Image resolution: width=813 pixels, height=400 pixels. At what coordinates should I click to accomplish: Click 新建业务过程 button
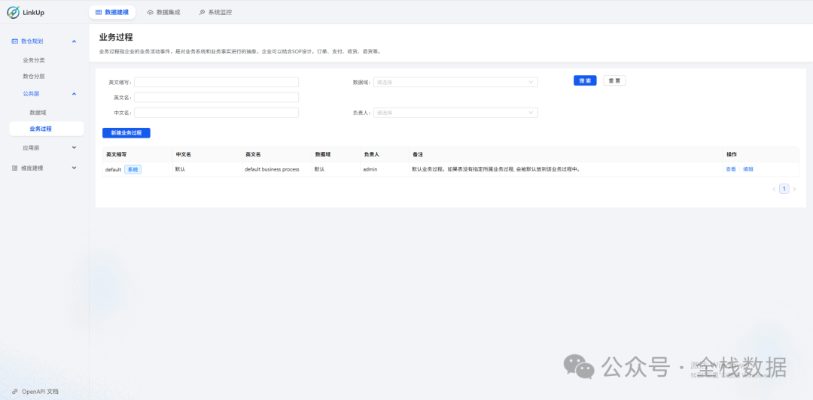tap(126, 133)
